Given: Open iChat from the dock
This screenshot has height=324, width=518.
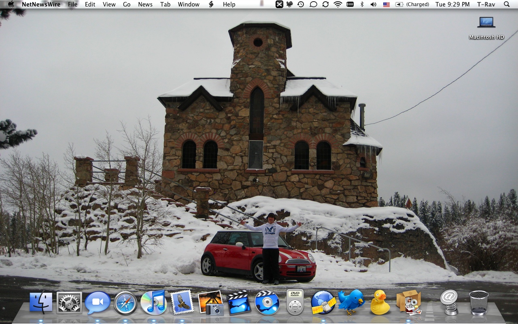Looking at the screenshot, I should [x=98, y=303].
